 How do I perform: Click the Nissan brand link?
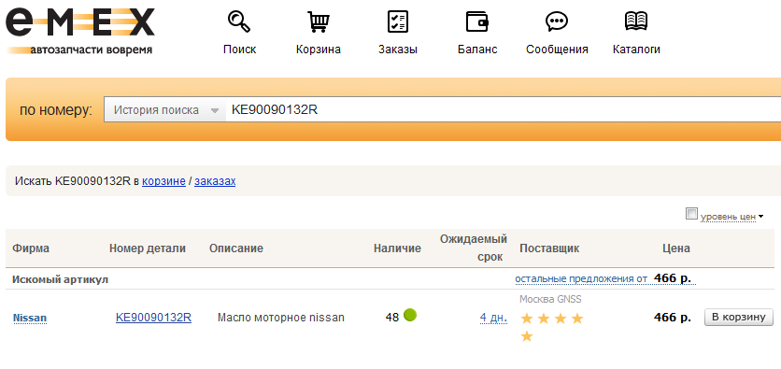pos(30,318)
